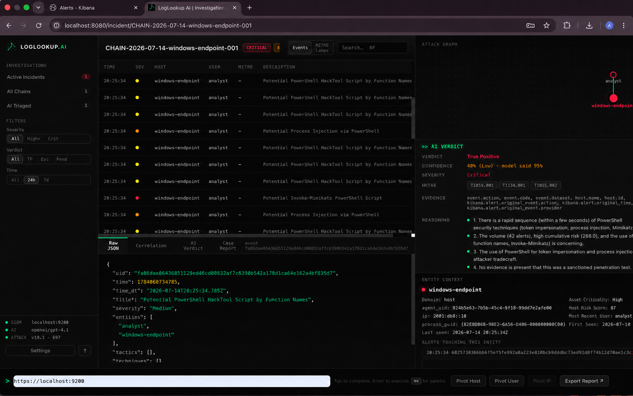Click the Pivot User button
This screenshot has width=633, height=396.
(x=506, y=381)
